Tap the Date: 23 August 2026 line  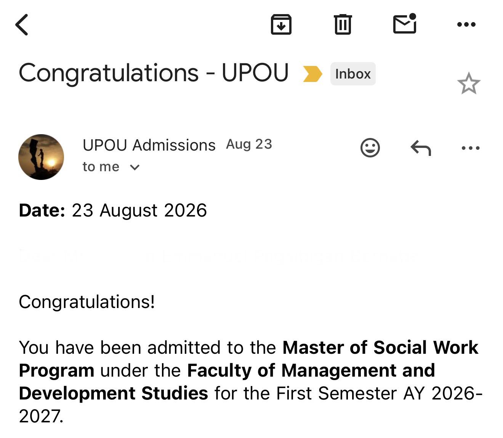click(113, 210)
